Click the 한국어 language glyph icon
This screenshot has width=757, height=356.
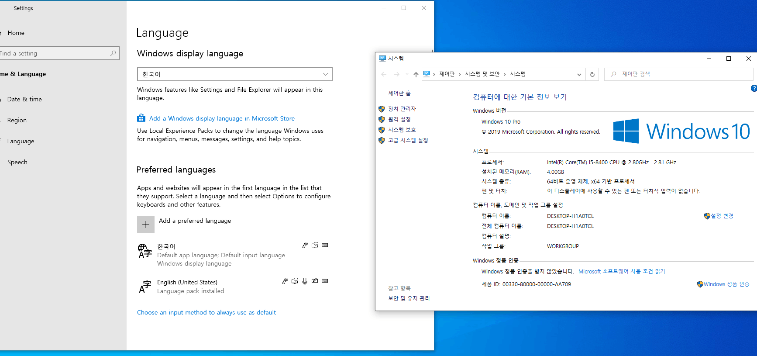[x=145, y=251]
